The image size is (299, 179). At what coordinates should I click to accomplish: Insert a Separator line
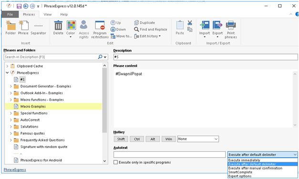click(x=38, y=28)
